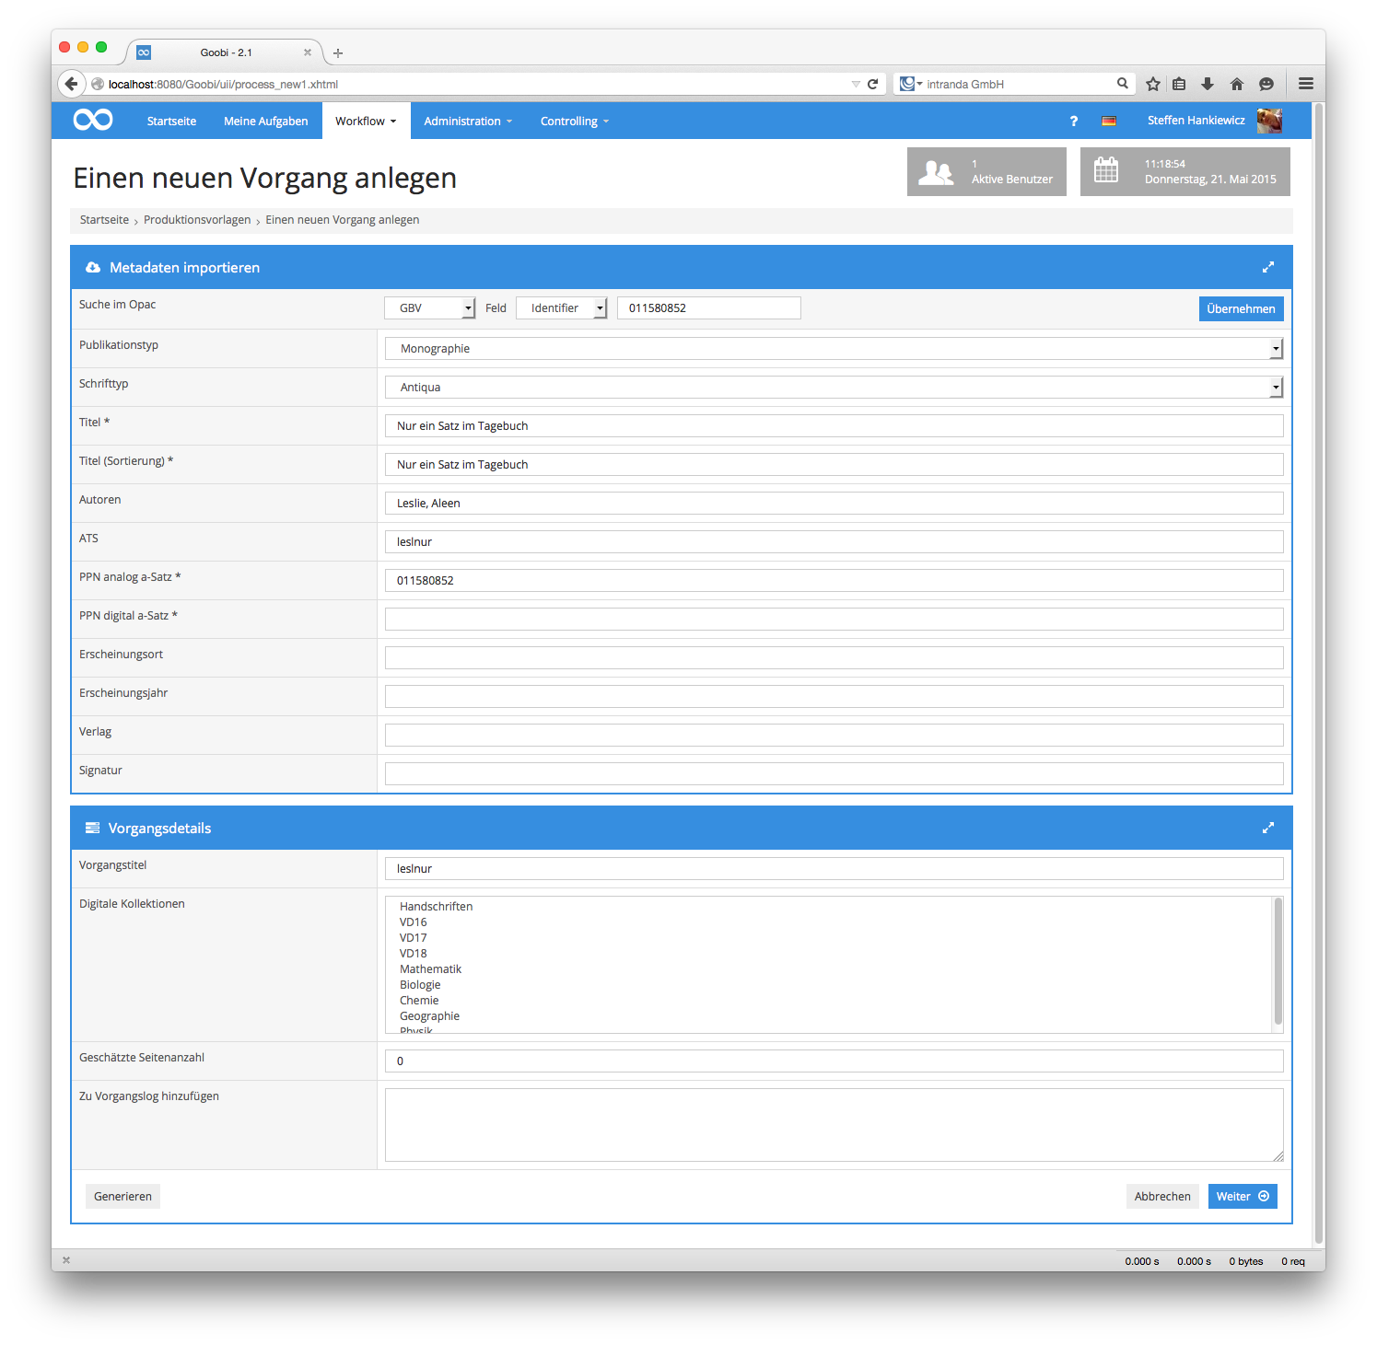Image resolution: width=1377 pixels, height=1345 pixels.
Task: Click Startseite breadcrumb link
Action: (104, 220)
